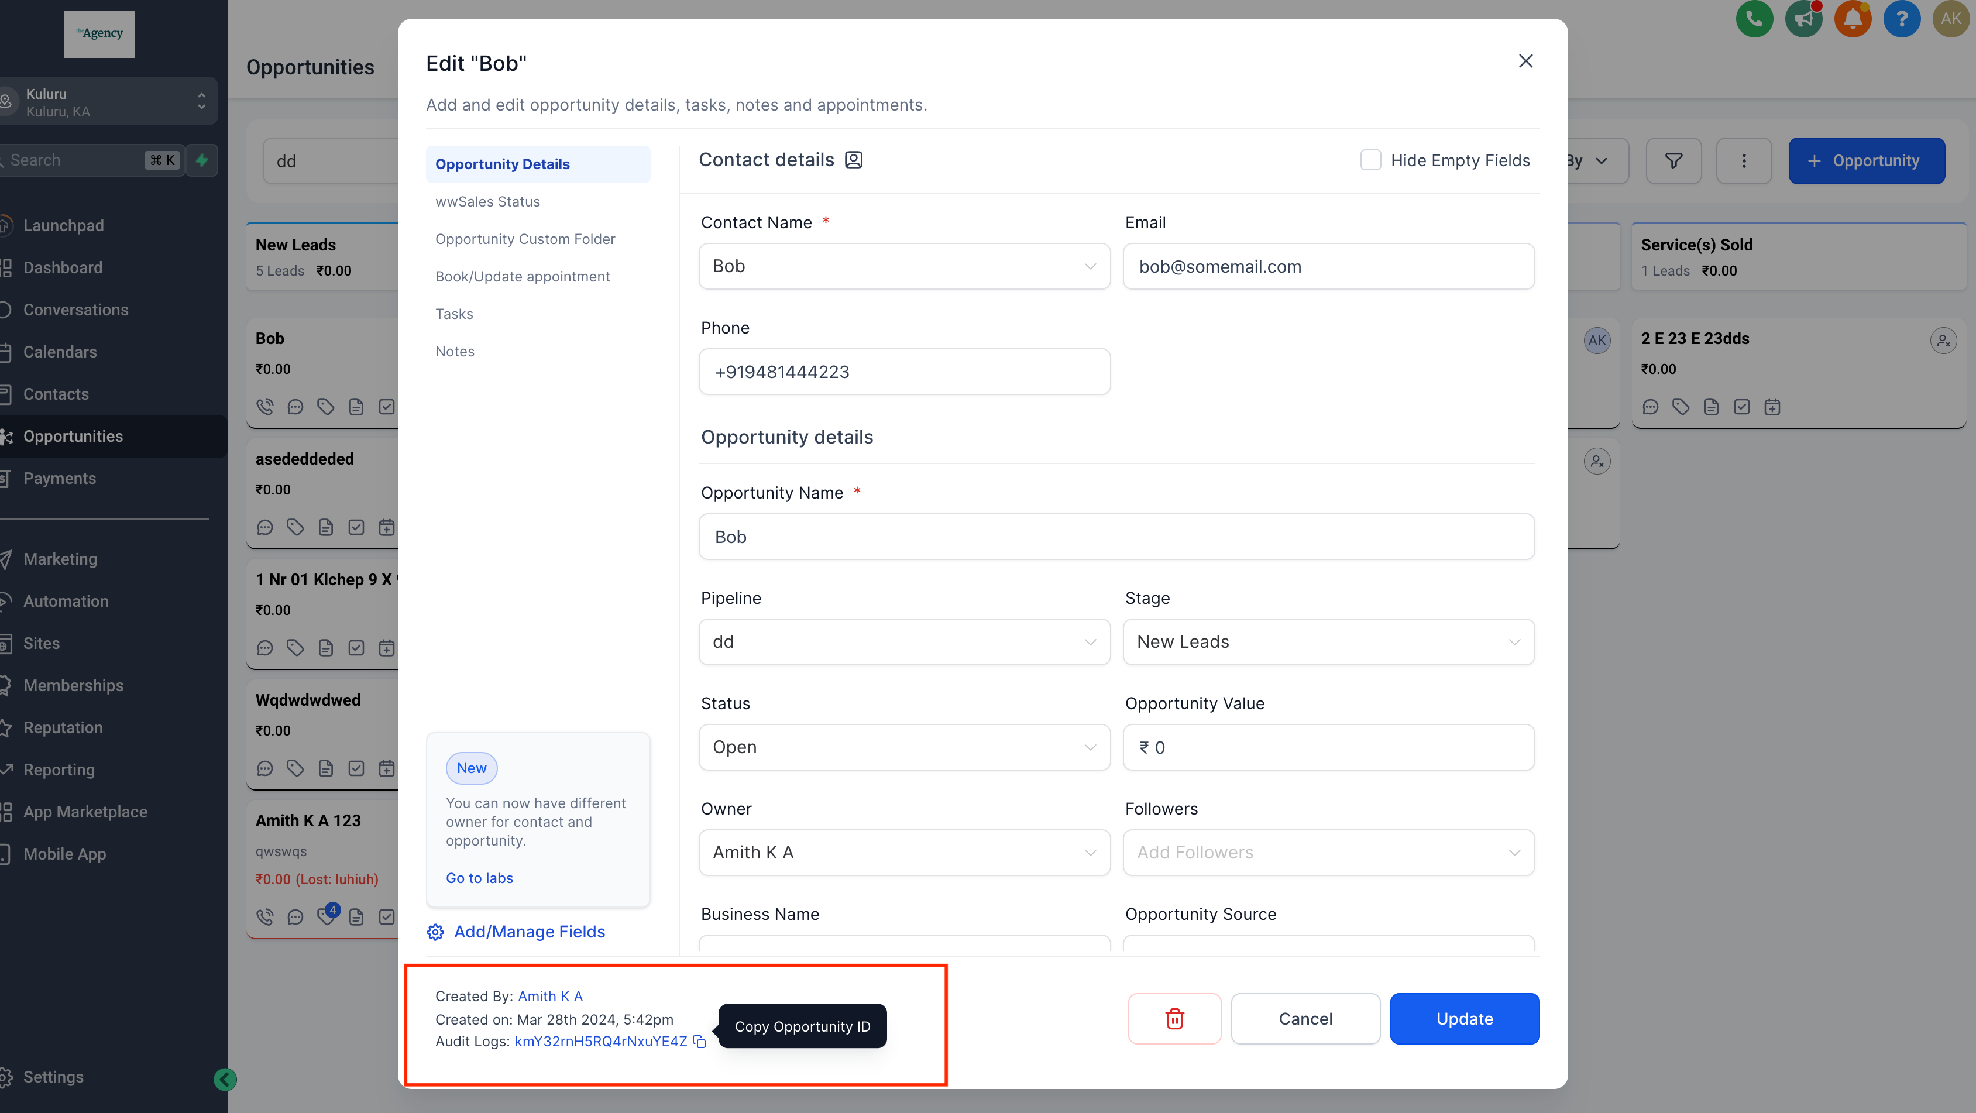The image size is (1976, 1113).
Task: Open the Status dropdown set to Open
Action: click(x=903, y=746)
